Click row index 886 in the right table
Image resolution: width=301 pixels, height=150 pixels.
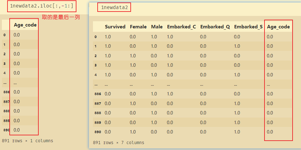point(98,94)
